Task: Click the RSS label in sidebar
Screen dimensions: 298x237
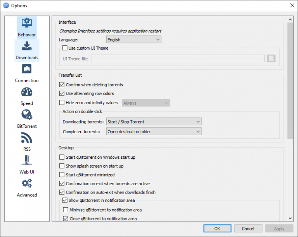Action: click(27, 149)
